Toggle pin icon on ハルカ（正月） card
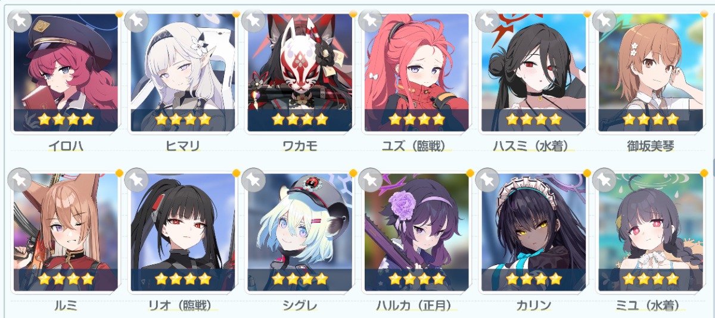The height and width of the screenshot is (318, 715). [371, 179]
